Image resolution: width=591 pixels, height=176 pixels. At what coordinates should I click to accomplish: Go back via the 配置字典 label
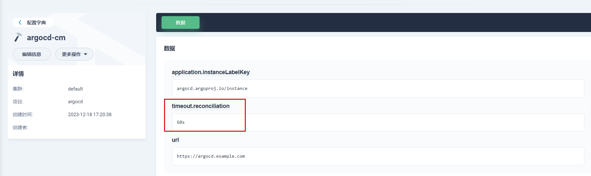click(36, 22)
